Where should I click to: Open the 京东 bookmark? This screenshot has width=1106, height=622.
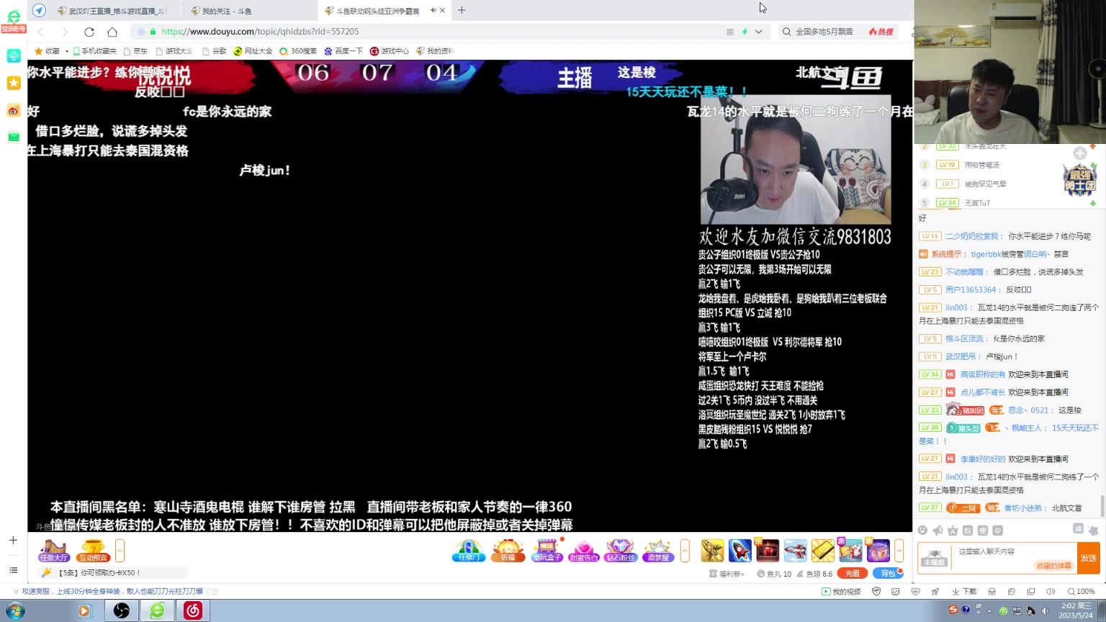point(135,51)
